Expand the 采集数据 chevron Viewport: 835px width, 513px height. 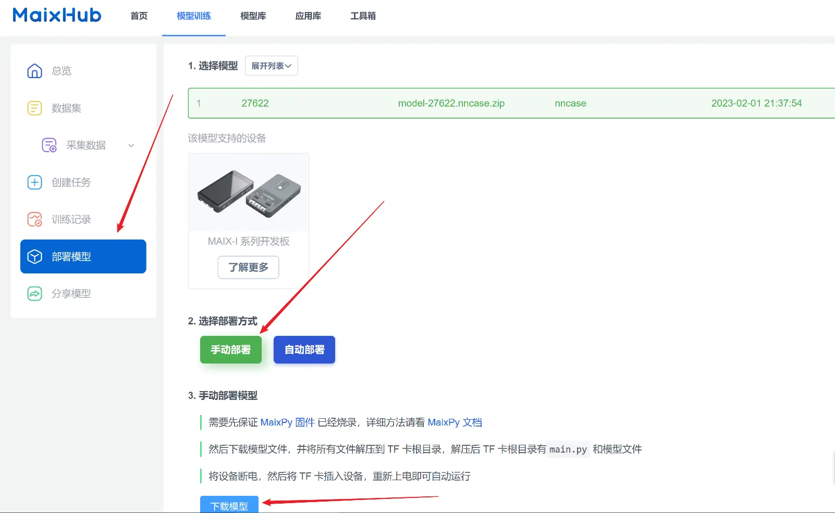[131, 145]
